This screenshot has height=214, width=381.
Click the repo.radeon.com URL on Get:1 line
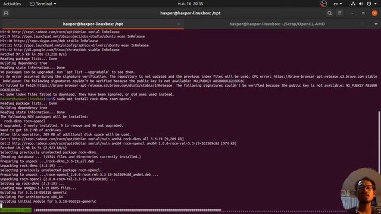pyautogui.click(x=49, y=139)
